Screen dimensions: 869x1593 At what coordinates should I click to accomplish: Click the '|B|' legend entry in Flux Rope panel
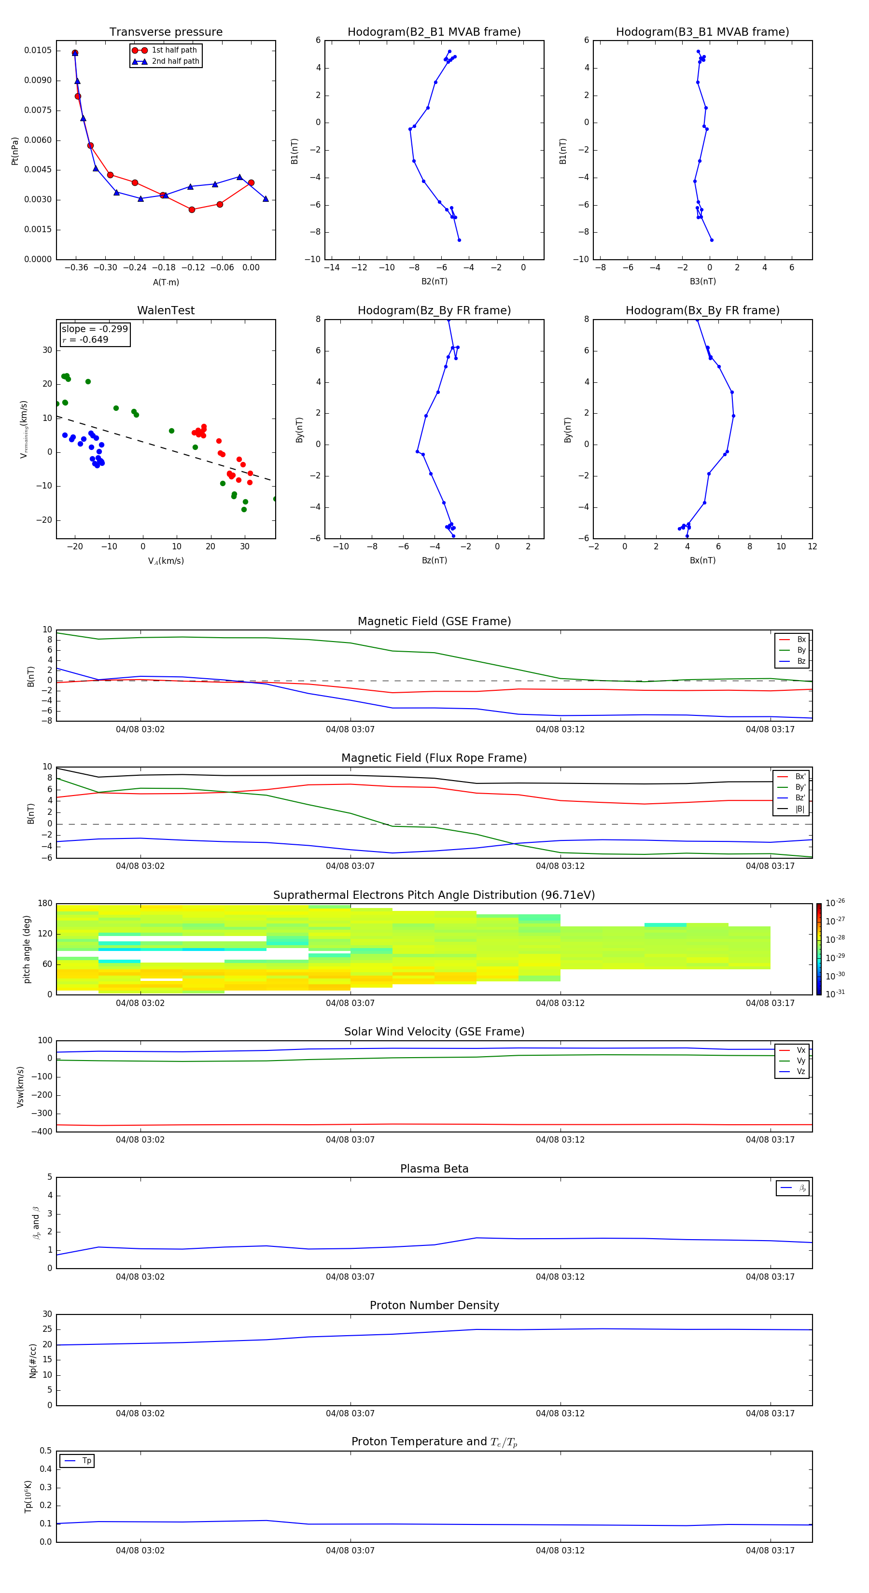pos(792,809)
